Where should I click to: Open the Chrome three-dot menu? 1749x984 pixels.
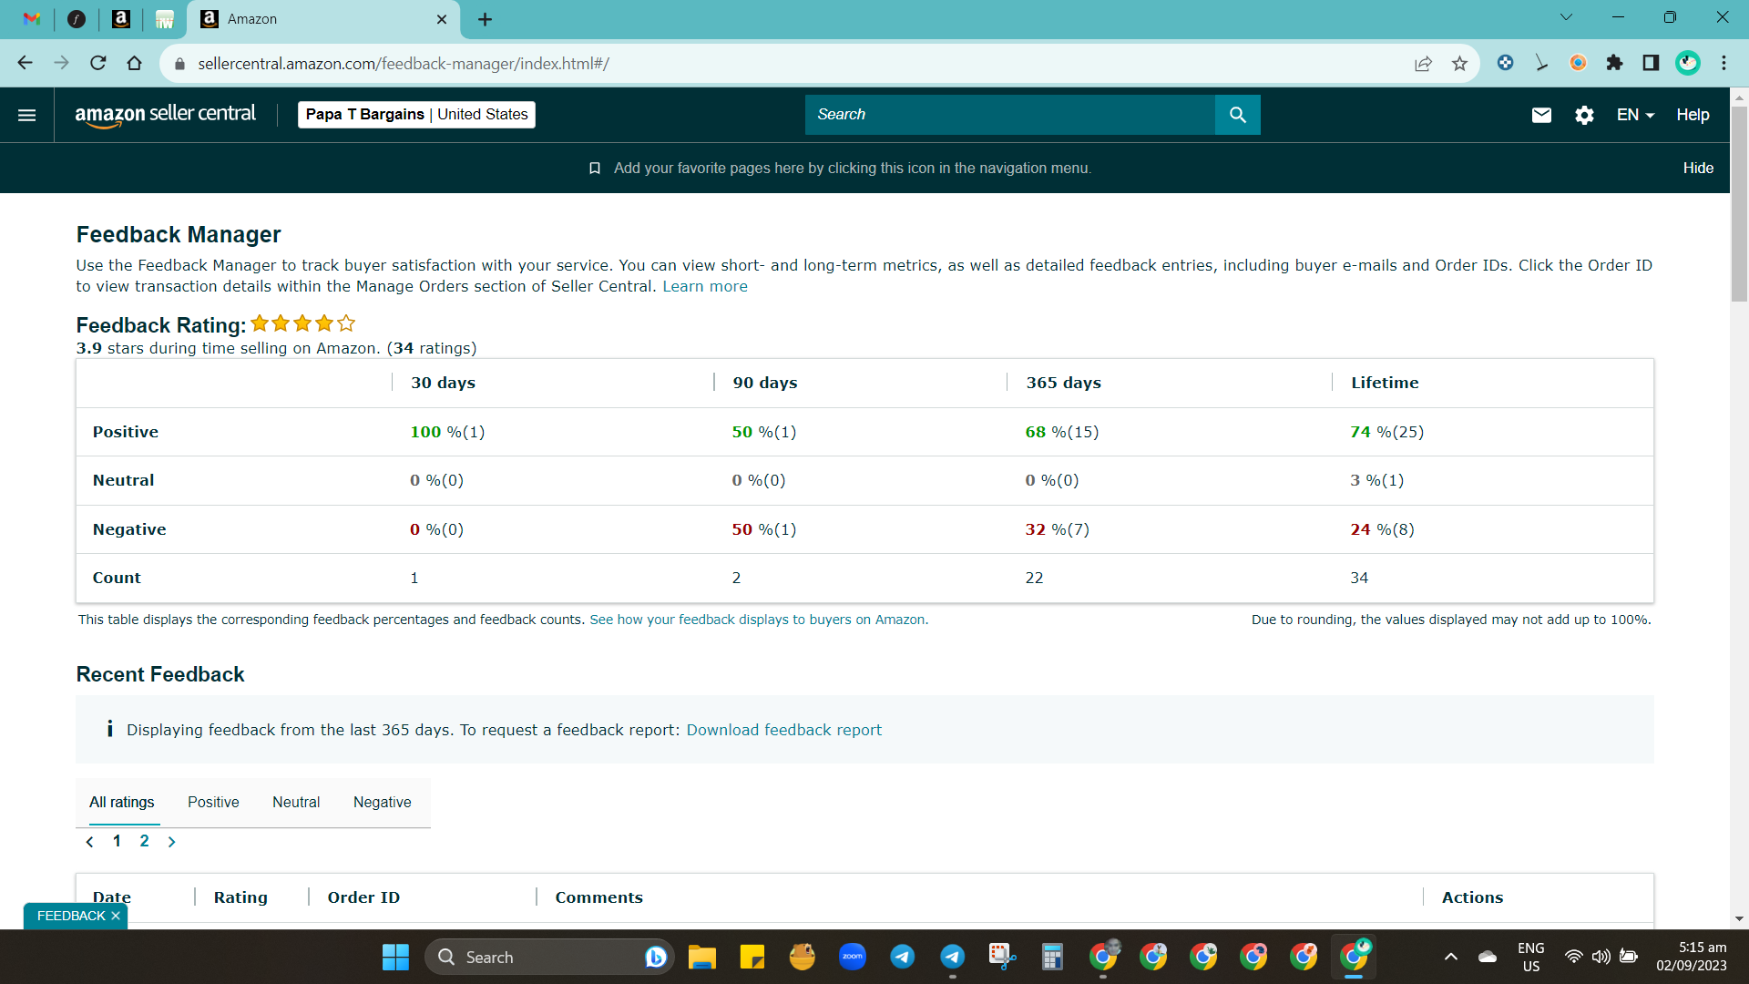coord(1723,63)
